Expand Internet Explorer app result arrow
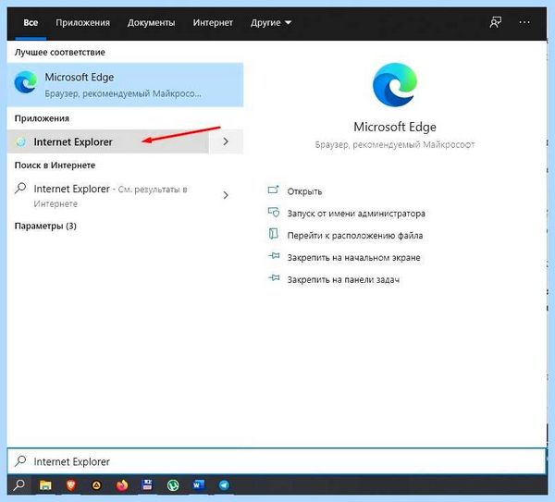 pos(226,141)
